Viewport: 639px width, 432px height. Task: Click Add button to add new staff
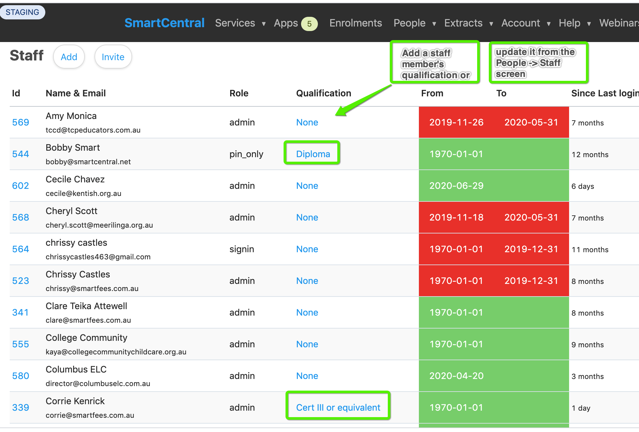(69, 56)
